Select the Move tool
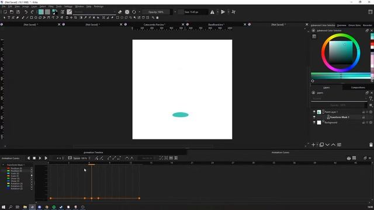This screenshot has height=210, width=374. coord(71,17)
